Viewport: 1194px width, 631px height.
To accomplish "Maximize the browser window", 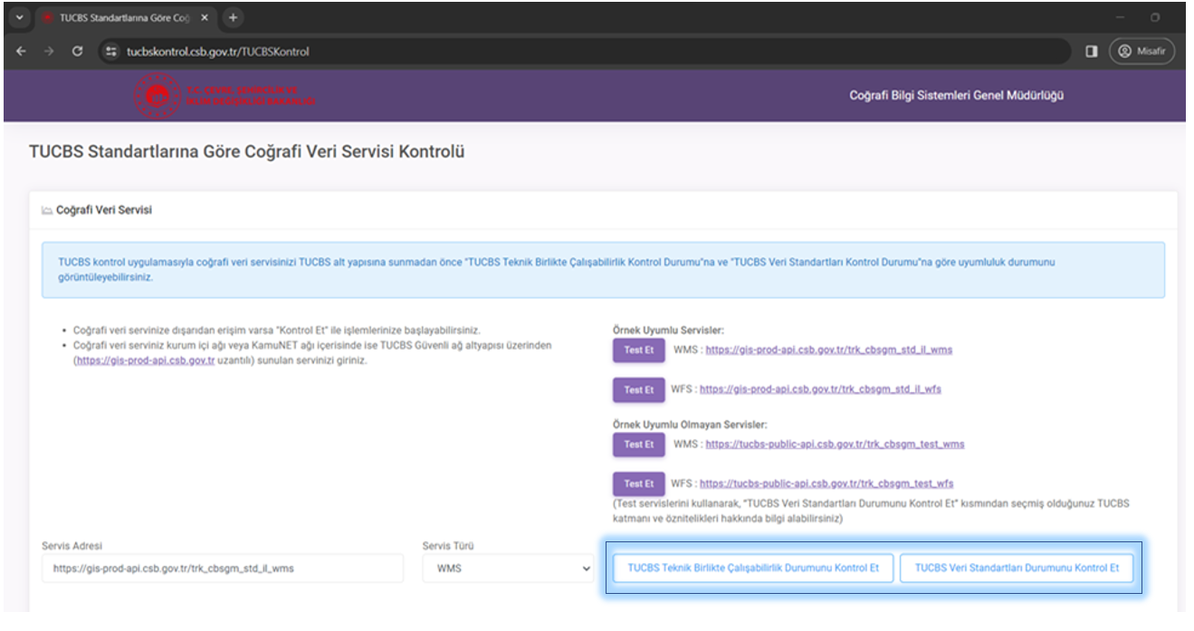I will pyautogui.click(x=1155, y=18).
